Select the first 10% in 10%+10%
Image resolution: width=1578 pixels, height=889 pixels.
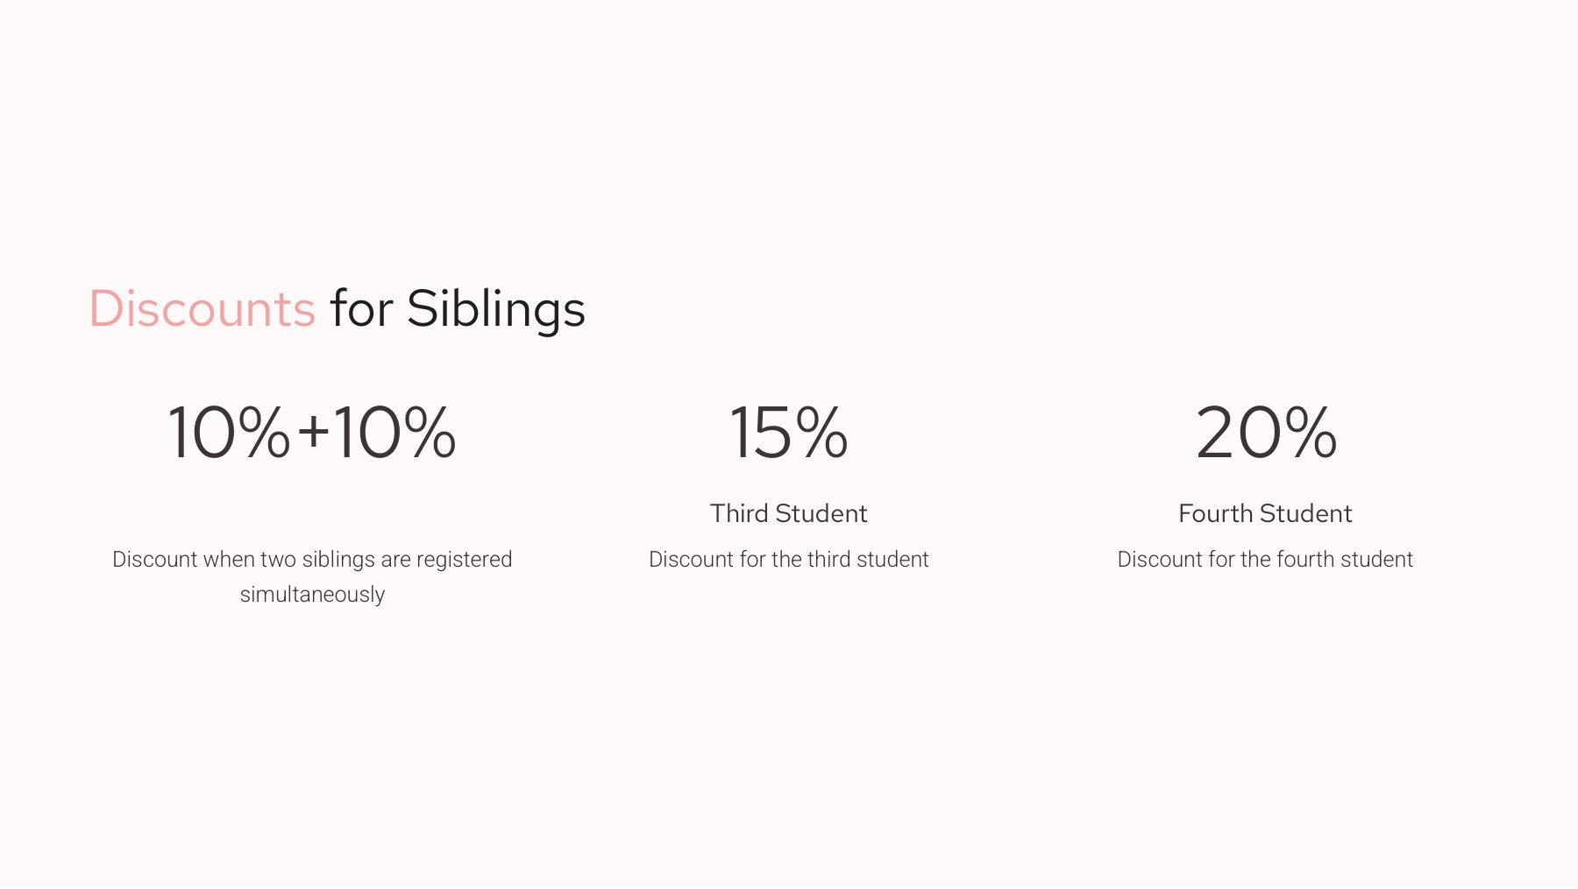point(228,432)
